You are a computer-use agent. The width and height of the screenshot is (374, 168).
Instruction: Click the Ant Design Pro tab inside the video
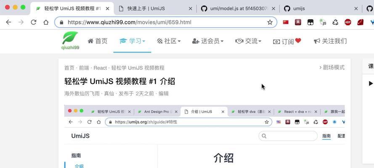156,112
